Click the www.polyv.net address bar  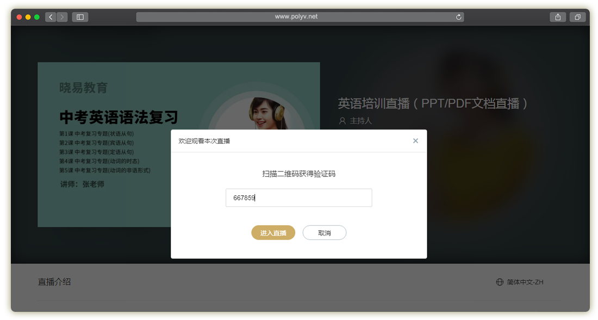[x=296, y=17]
